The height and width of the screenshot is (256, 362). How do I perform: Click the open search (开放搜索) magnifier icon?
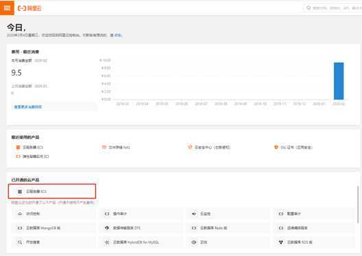pyautogui.click(x=20, y=242)
